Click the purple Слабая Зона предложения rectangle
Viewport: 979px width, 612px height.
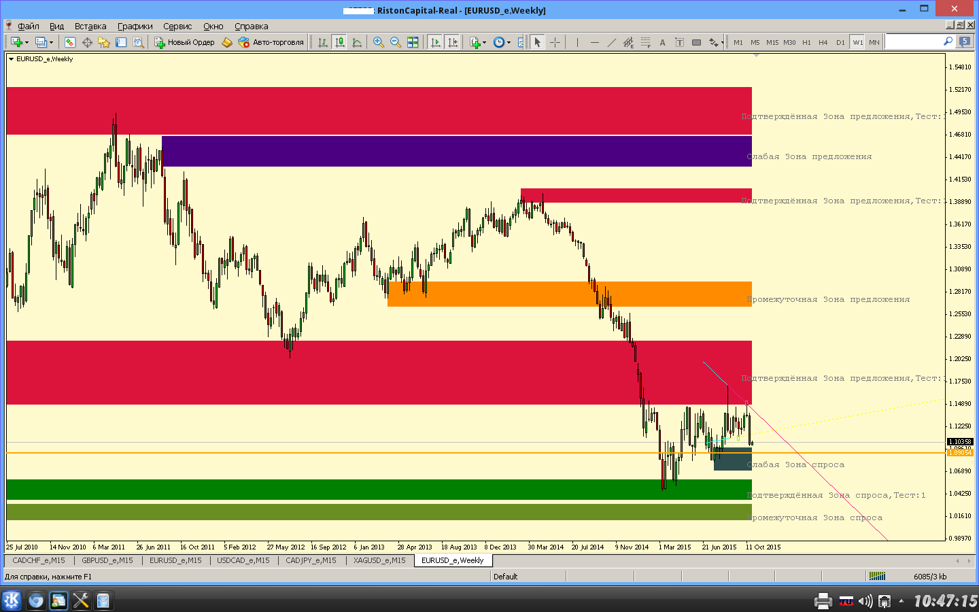[x=456, y=152]
